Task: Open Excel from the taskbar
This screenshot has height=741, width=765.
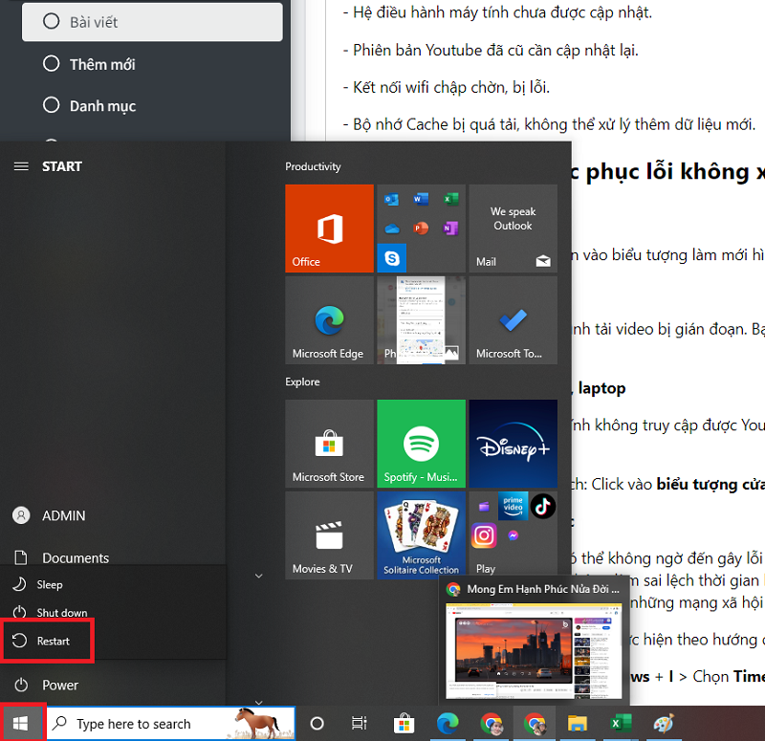Action: [621, 723]
